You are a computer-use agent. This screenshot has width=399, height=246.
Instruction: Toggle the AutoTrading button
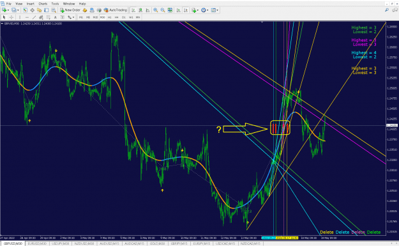pos(116,10)
